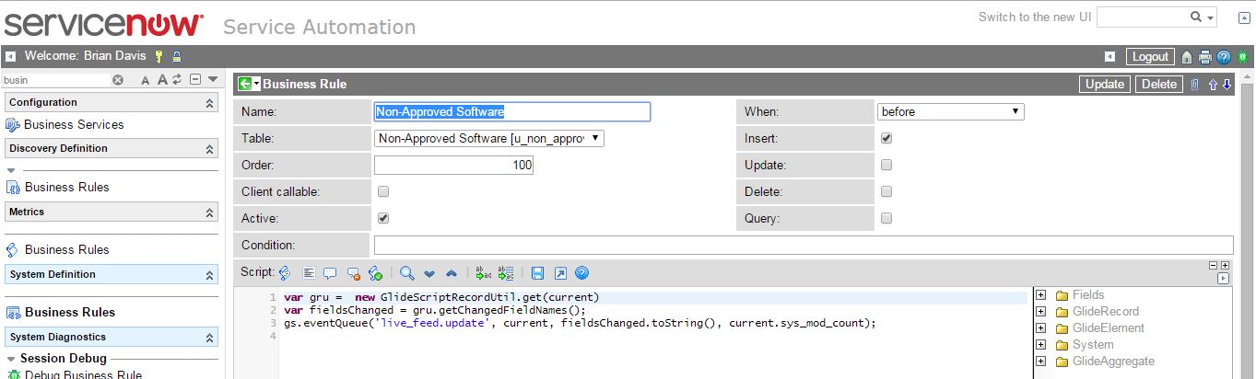Collapse the Configuration navigator section

pos(209,103)
